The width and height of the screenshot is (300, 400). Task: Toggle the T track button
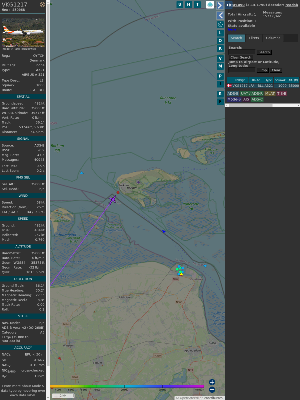click(197, 4)
